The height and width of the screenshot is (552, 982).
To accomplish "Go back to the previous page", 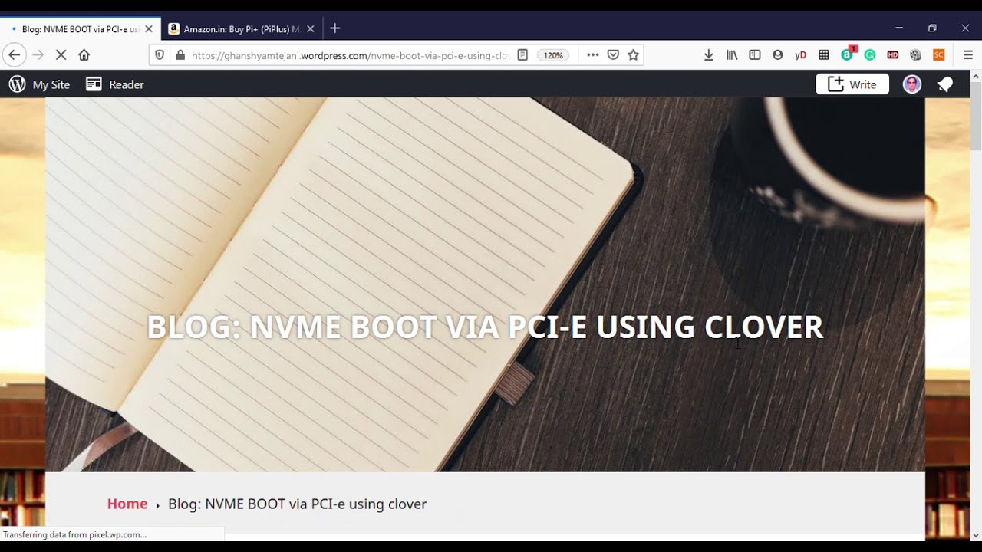I will (14, 55).
